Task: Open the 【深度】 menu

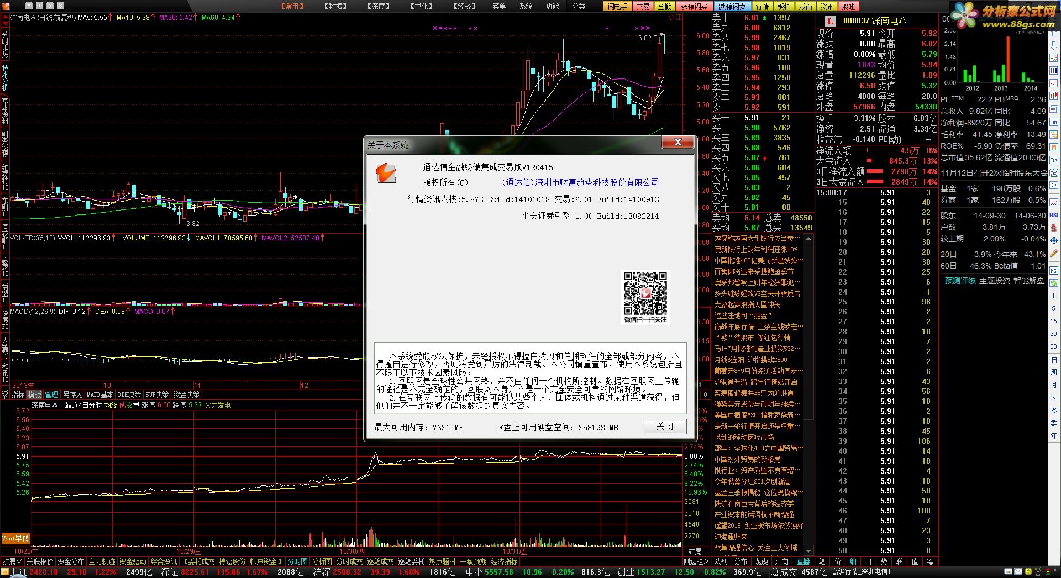Action: pyautogui.click(x=379, y=6)
